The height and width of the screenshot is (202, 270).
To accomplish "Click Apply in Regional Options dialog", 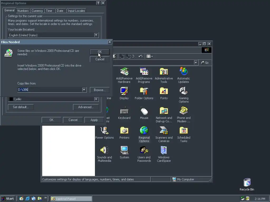I will pos(94,120).
